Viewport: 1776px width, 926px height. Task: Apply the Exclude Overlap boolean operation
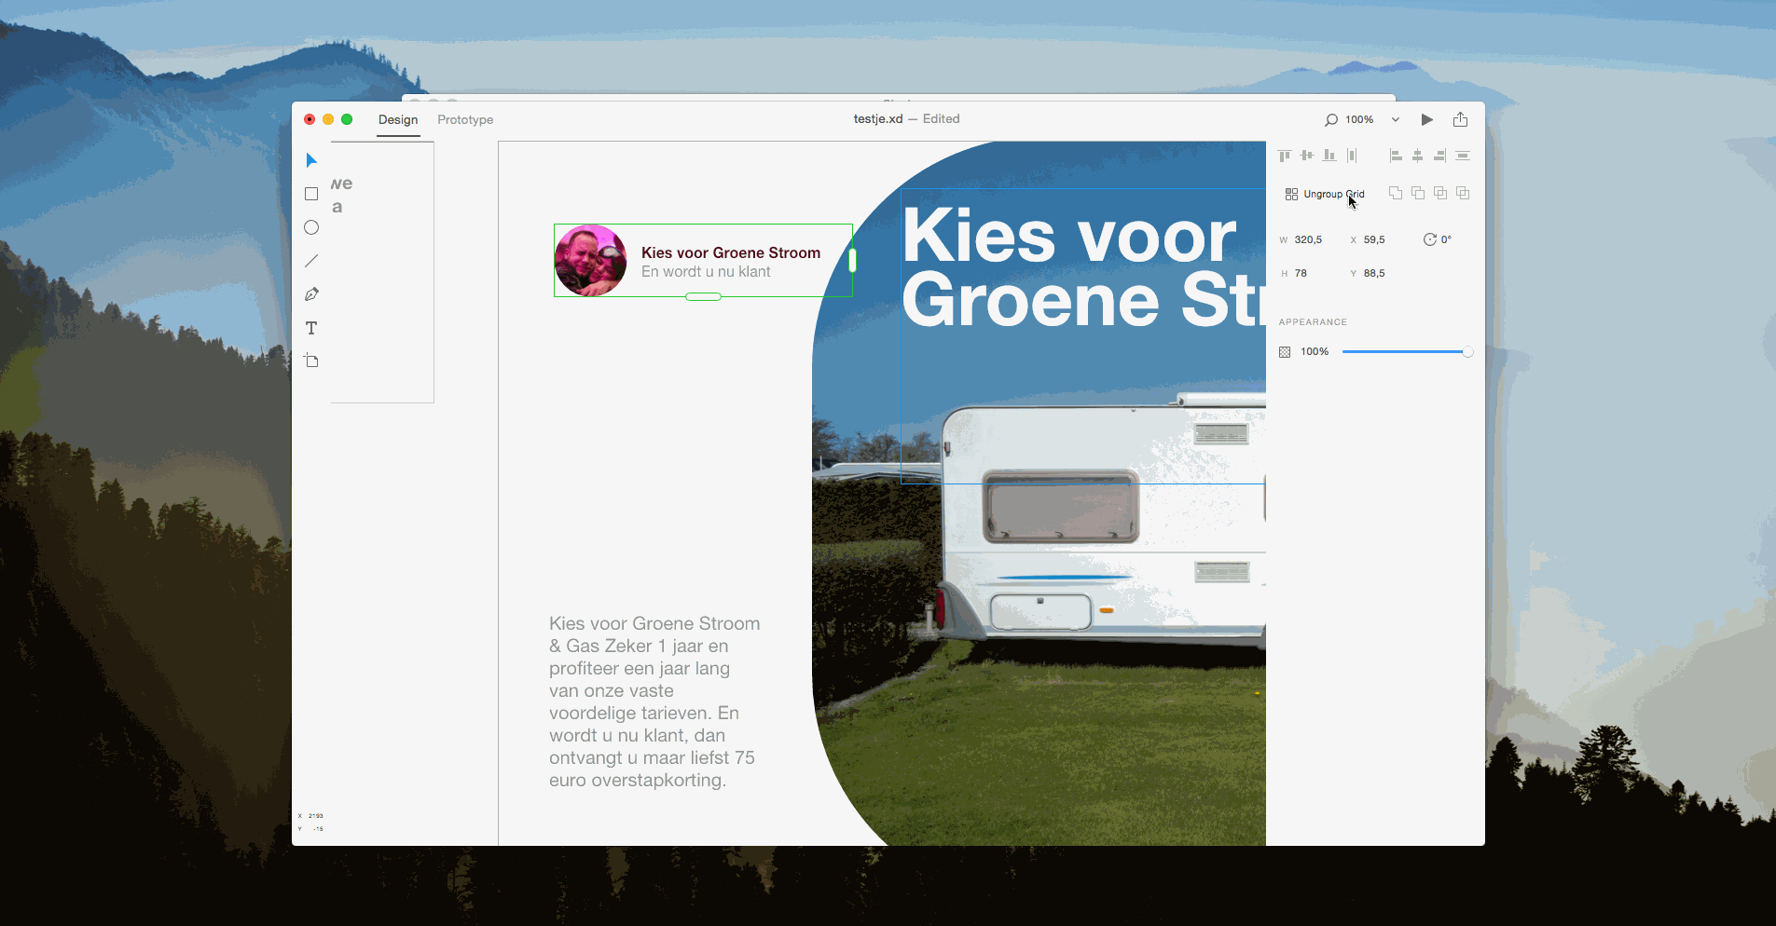pos(1463,193)
